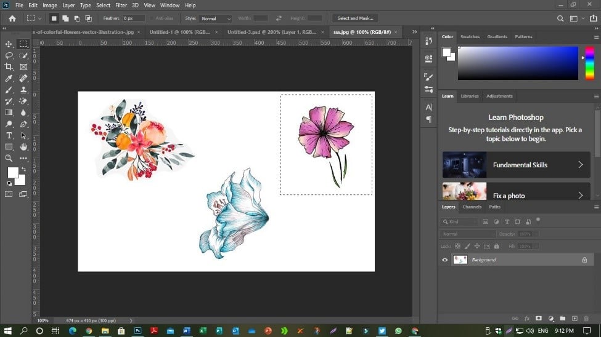Toggle the Background layer lock icon
The width and height of the screenshot is (601, 337).
click(584, 260)
